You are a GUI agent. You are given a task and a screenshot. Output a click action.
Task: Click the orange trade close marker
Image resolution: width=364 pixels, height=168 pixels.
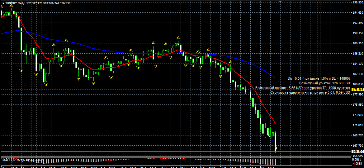(276, 148)
